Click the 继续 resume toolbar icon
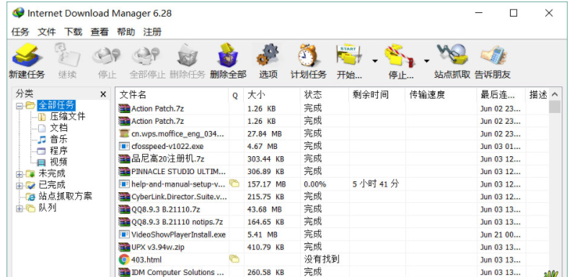 68,55
